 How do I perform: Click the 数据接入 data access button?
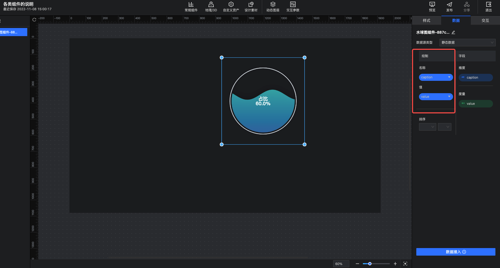pyautogui.click(x=456, y=252)
